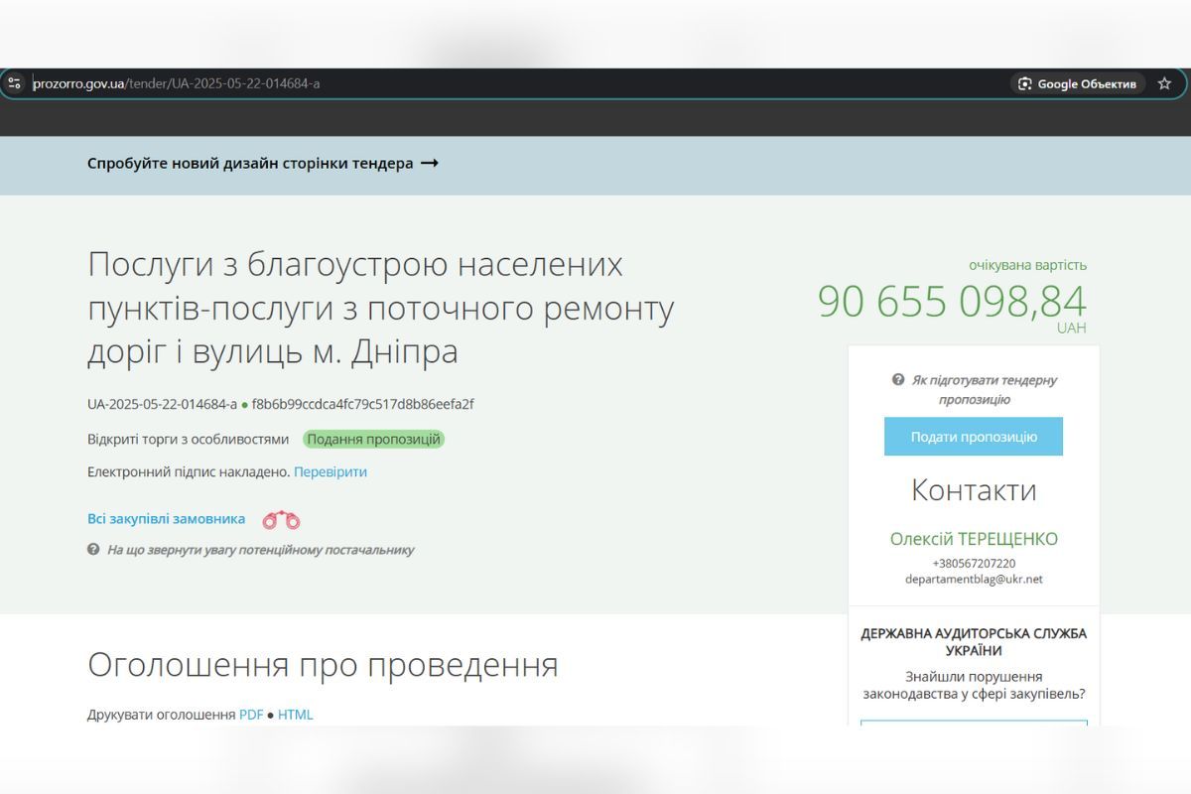Open Всі закупівлі замовника link

(x=165, y=518)
